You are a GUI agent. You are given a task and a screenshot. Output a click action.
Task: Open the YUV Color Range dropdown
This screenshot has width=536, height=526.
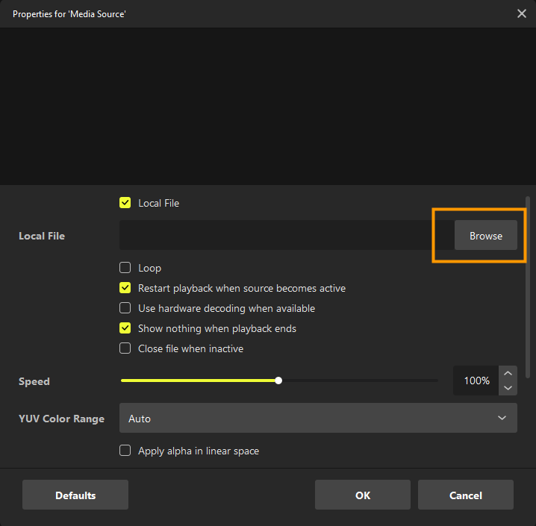click(x=318, y=419)
